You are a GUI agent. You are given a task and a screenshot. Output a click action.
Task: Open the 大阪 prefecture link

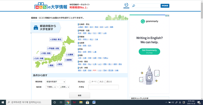click(80, 58)
